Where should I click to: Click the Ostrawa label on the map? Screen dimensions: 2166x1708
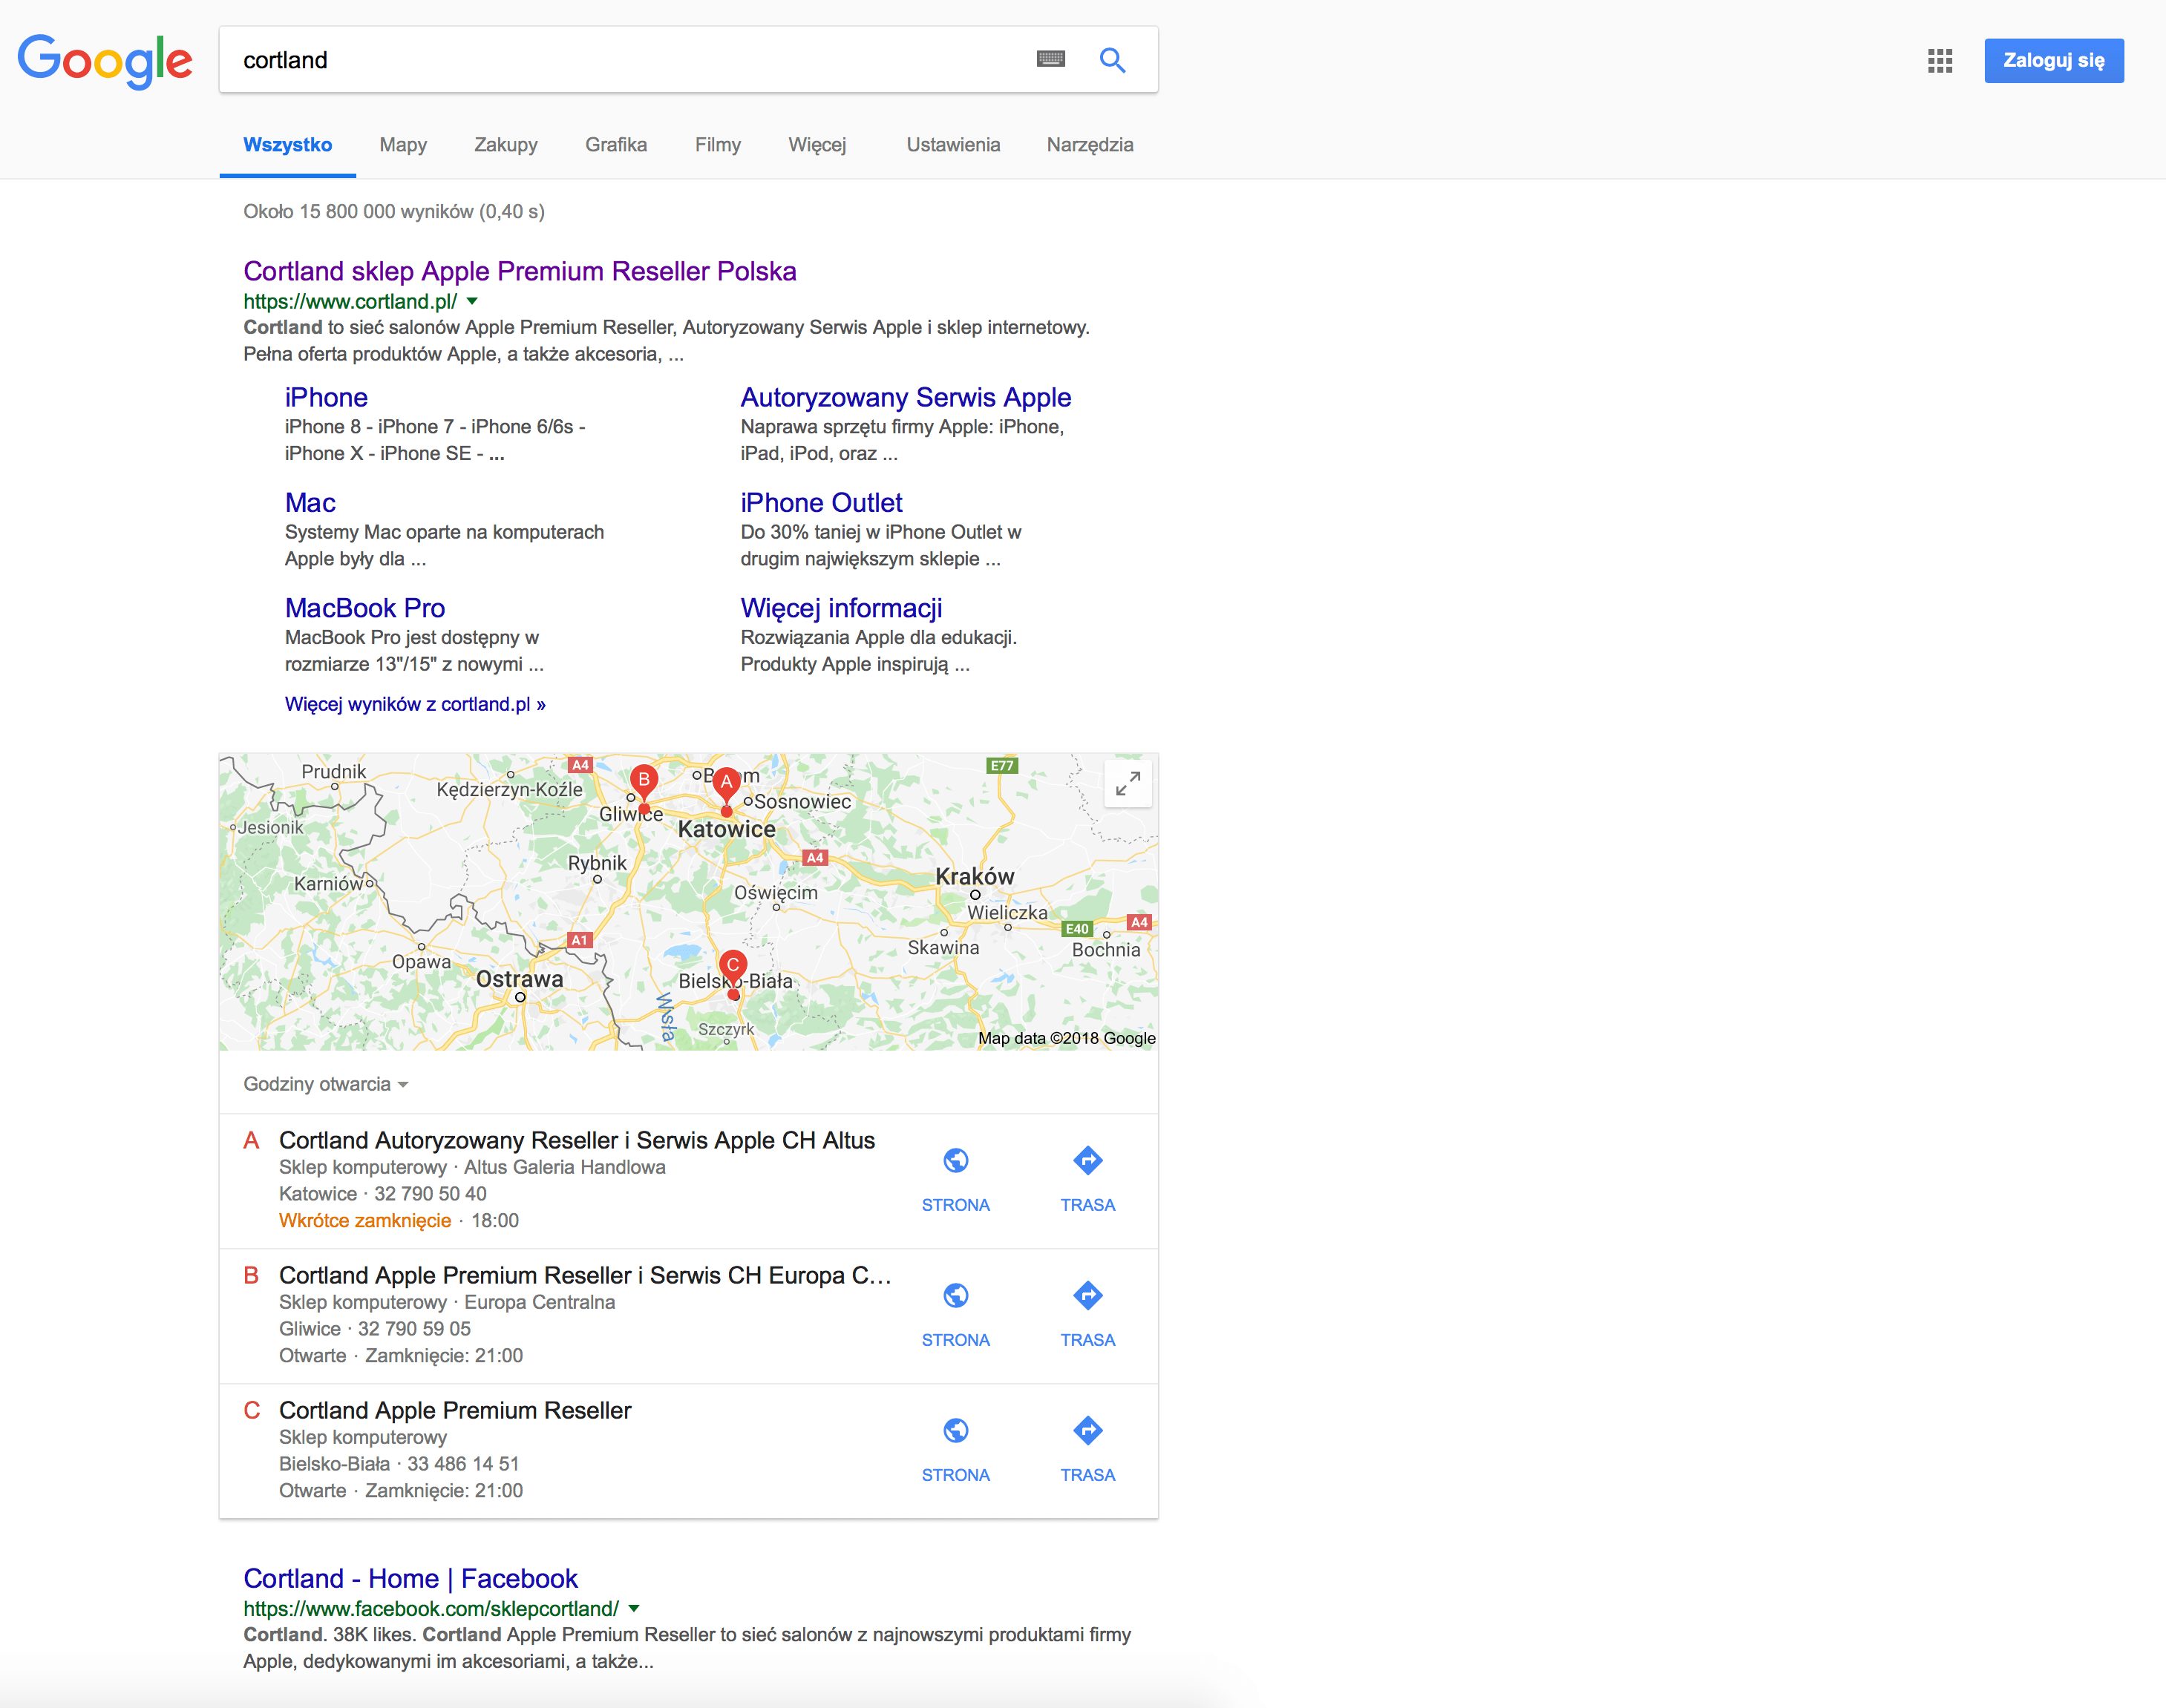click(x=520, y=979)
